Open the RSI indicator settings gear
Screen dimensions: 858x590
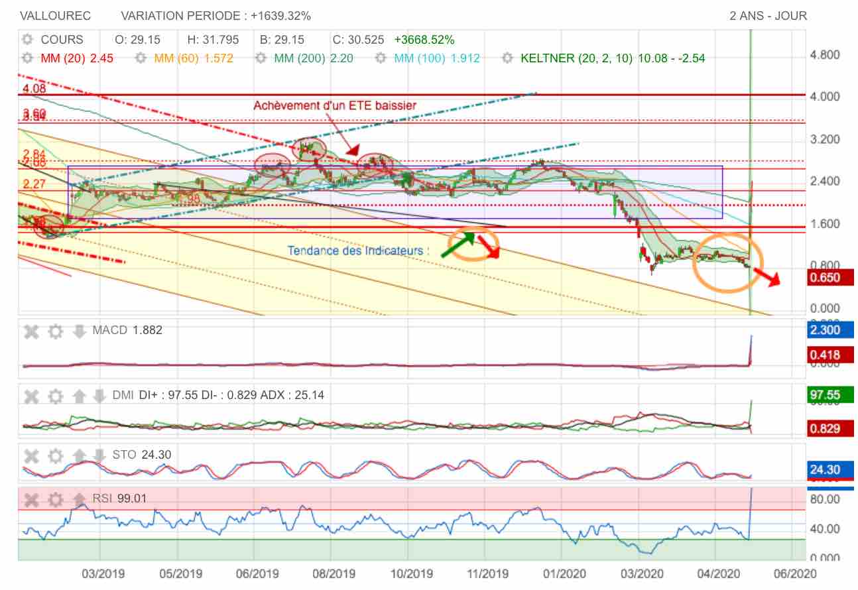coord(56,499)
